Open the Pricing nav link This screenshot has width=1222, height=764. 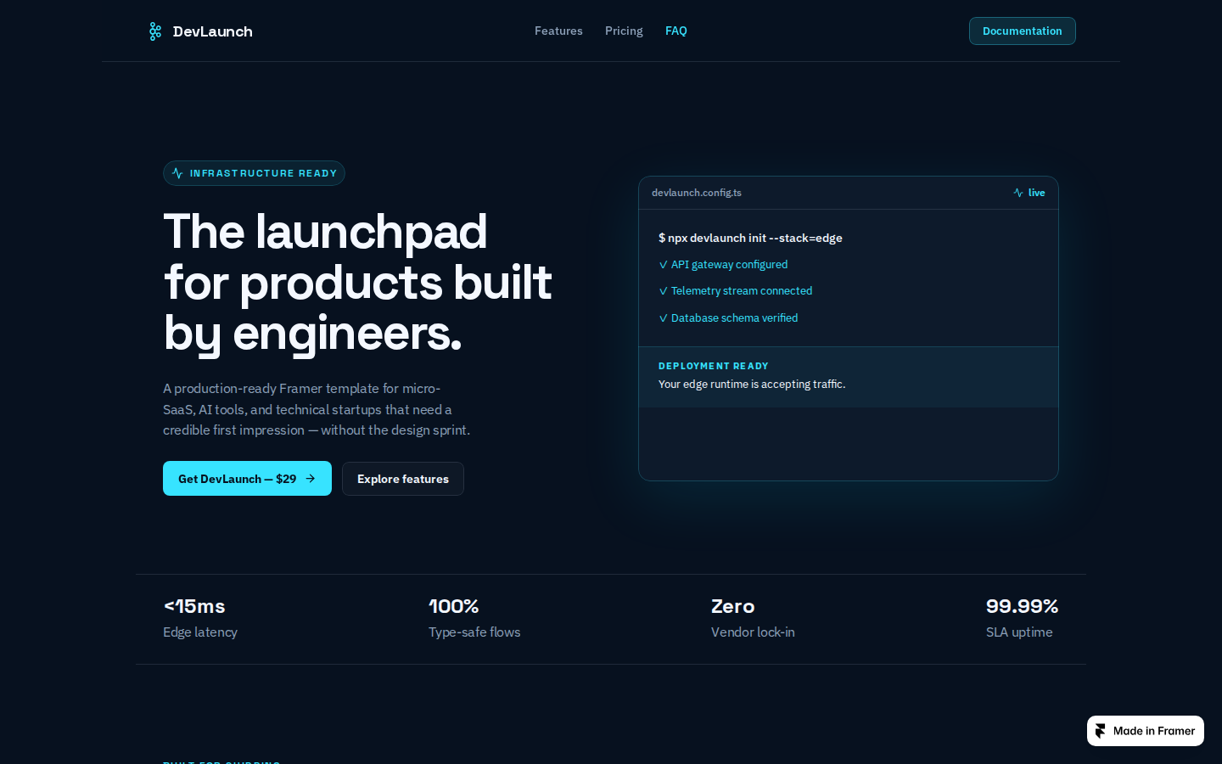(624, 31)
